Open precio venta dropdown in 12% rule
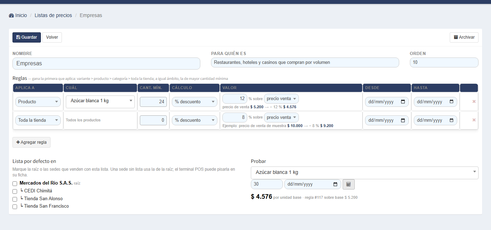Screen dimensions: 491x230 pos(281,99)
